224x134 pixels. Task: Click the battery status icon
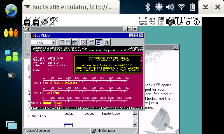[193, 7]
